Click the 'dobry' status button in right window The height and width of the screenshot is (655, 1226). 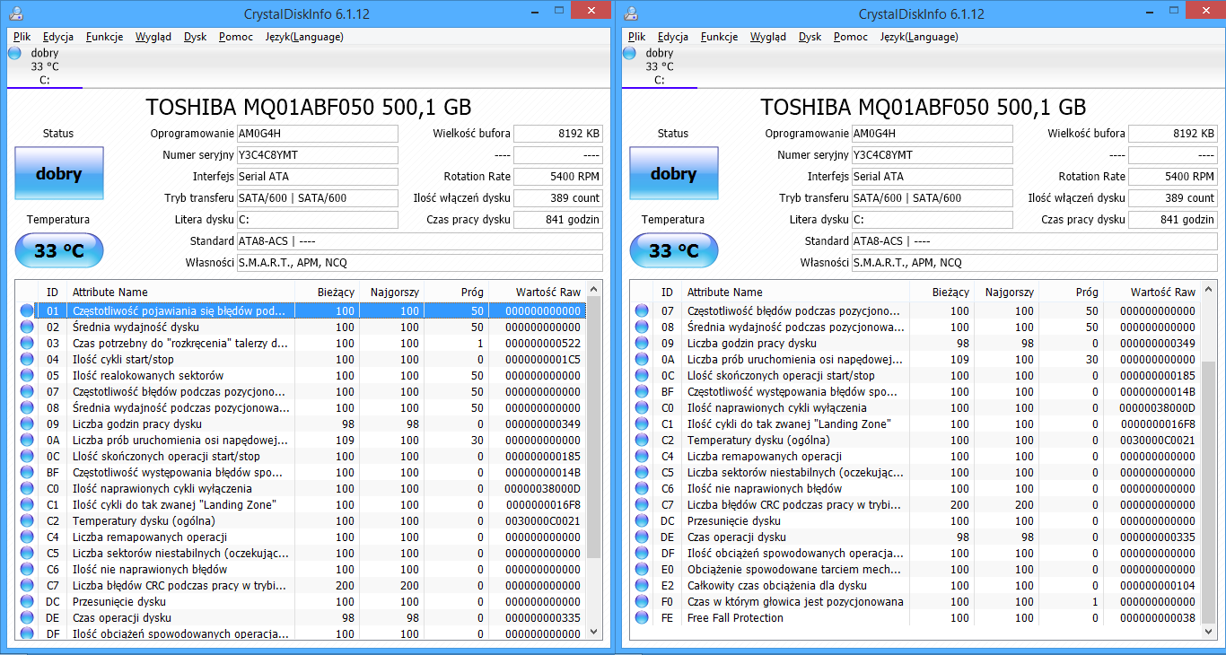(x=674, y=174)
